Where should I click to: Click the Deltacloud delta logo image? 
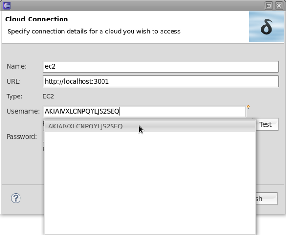[266, 27]
